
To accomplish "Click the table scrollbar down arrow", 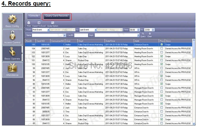I will pyautogui.click(x=194, y=124).
